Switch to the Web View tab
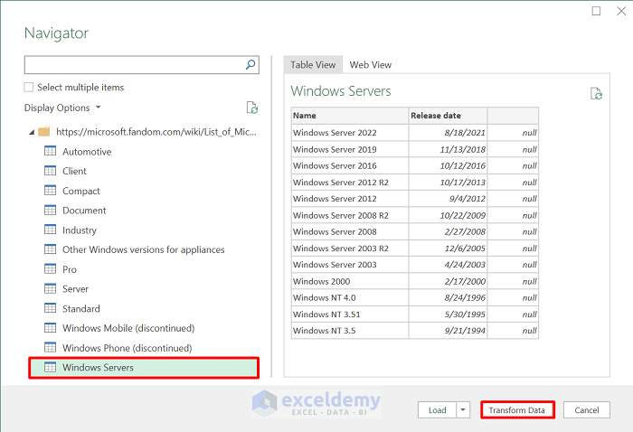This screenshot has height=432, width=633. coord(370,64)
